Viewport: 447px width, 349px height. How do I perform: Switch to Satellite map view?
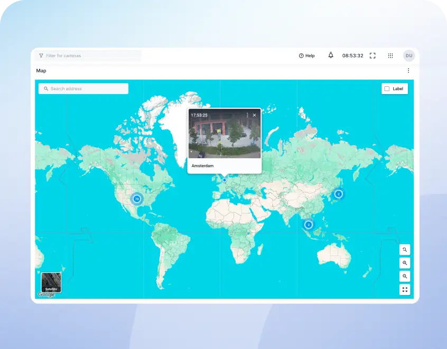tap(51, 282)
